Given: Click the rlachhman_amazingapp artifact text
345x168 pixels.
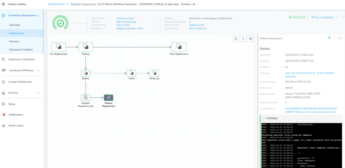Looking at the screenshot, I should click(211, 19).
